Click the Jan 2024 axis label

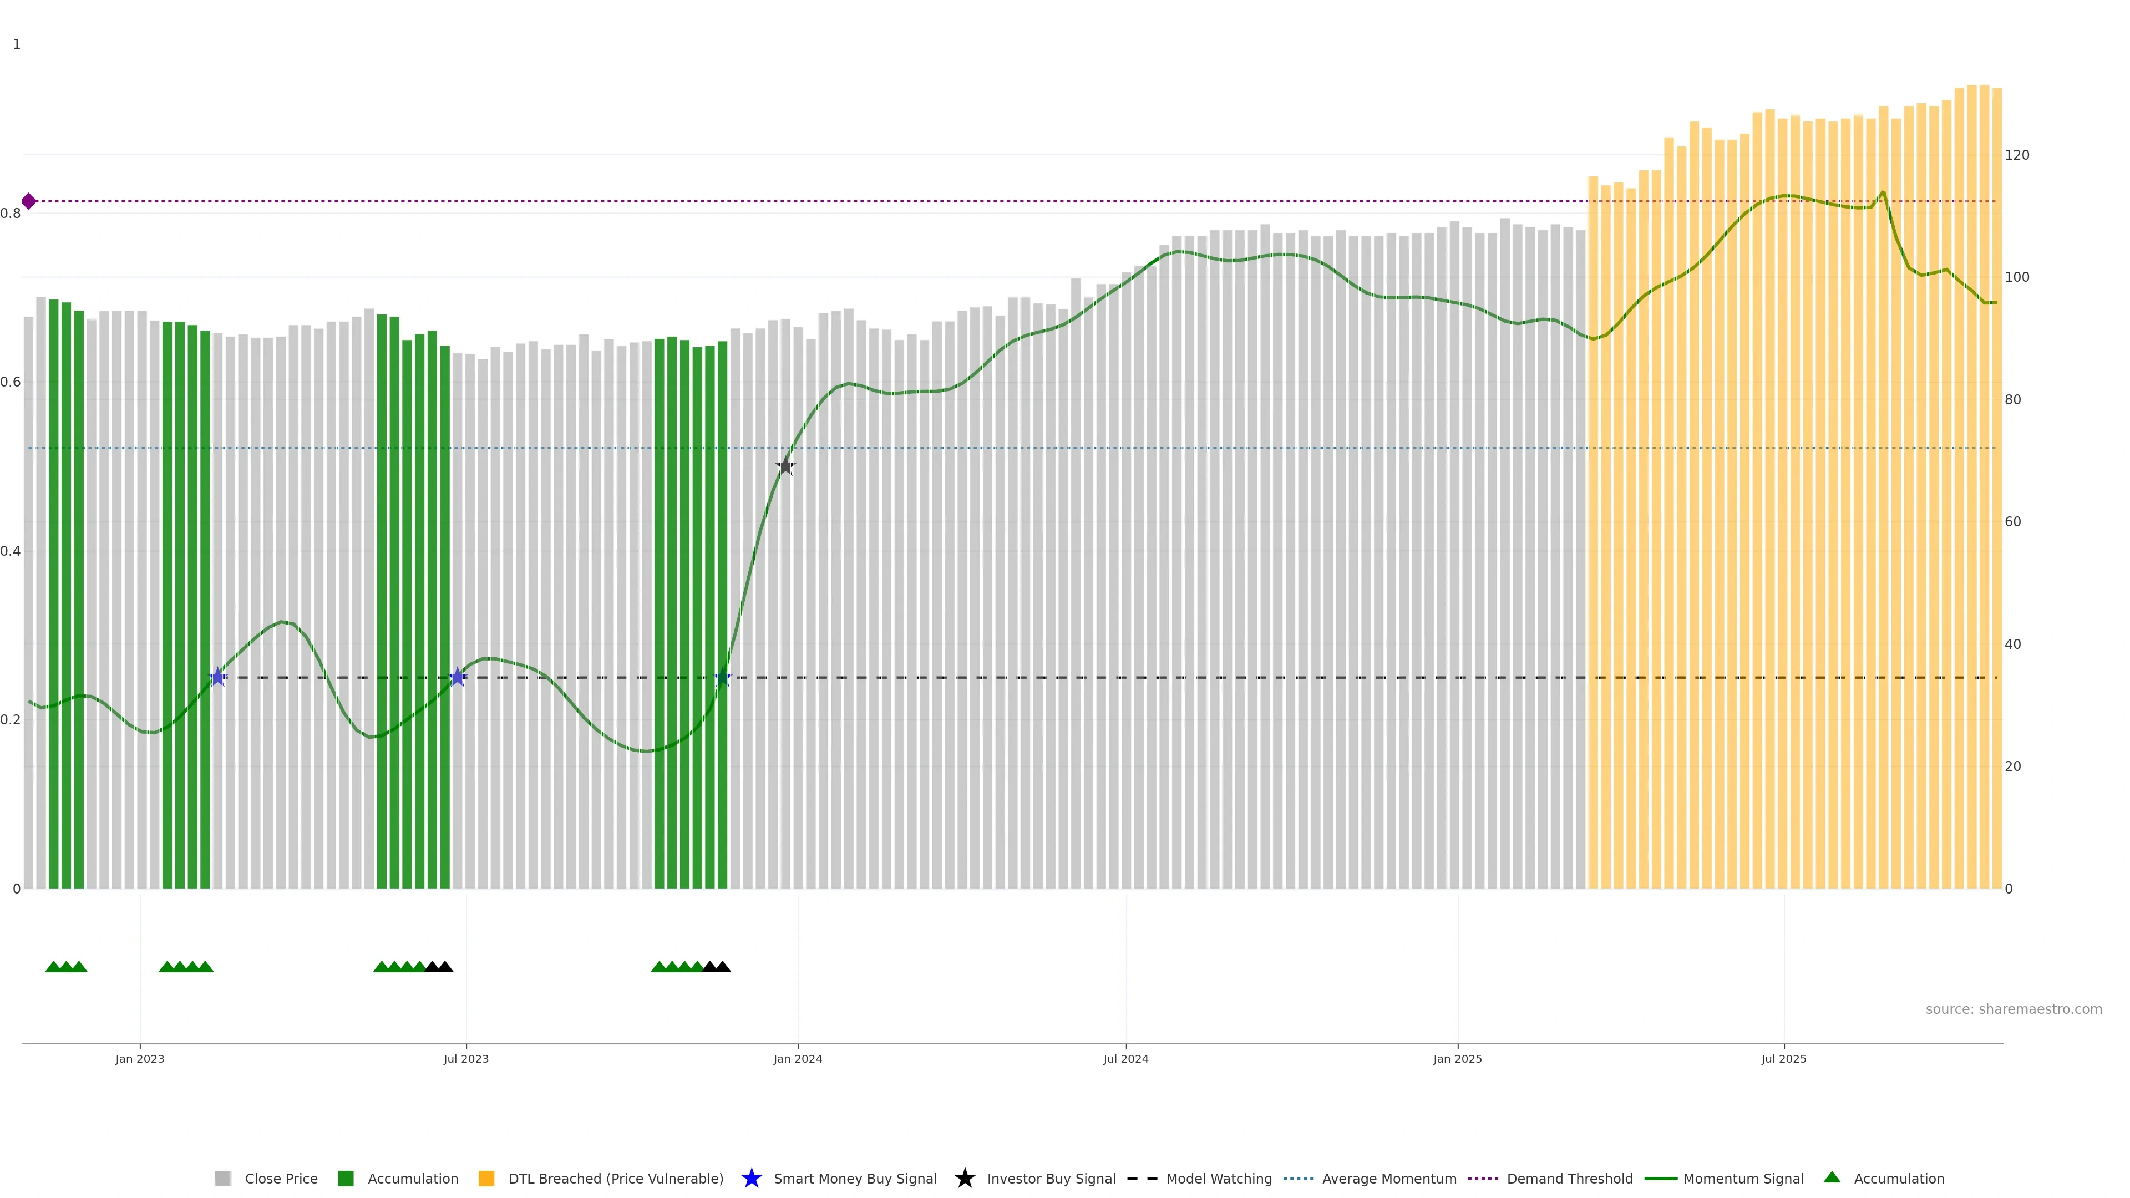tap(797, 1058)
